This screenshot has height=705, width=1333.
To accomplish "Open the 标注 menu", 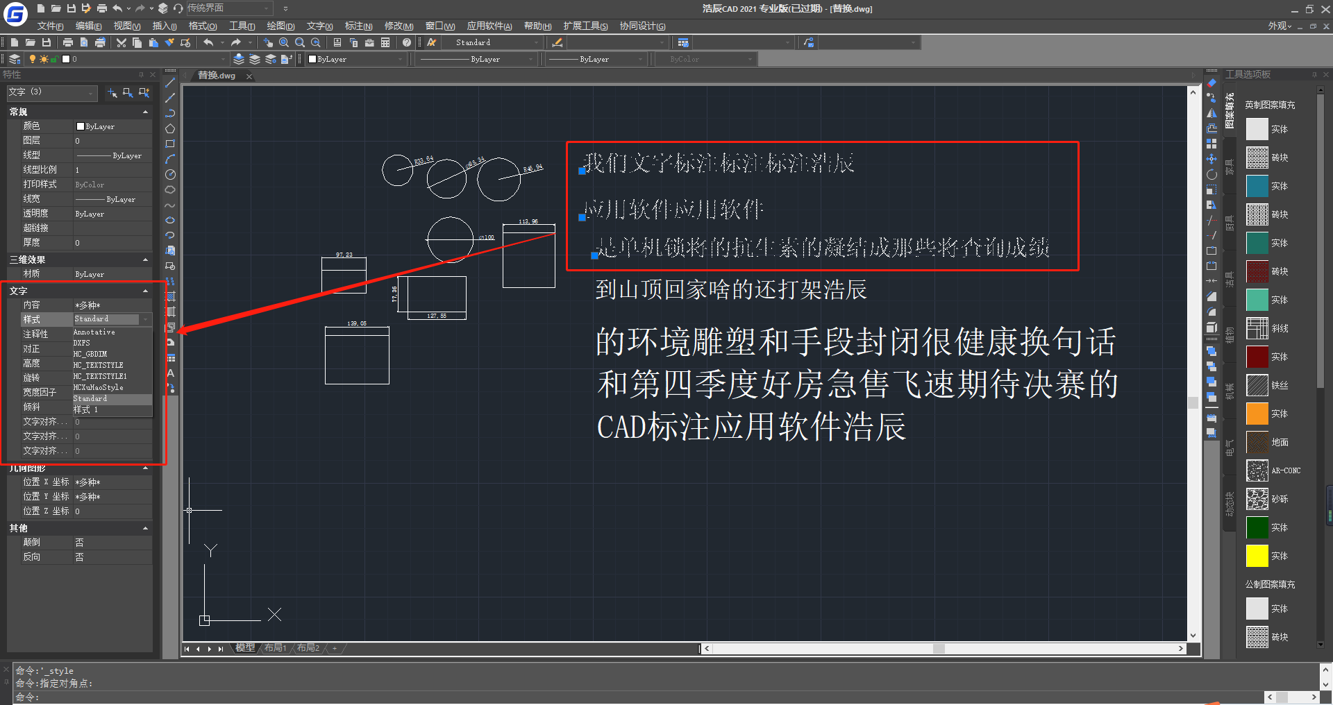I will [x=358, y=26].
